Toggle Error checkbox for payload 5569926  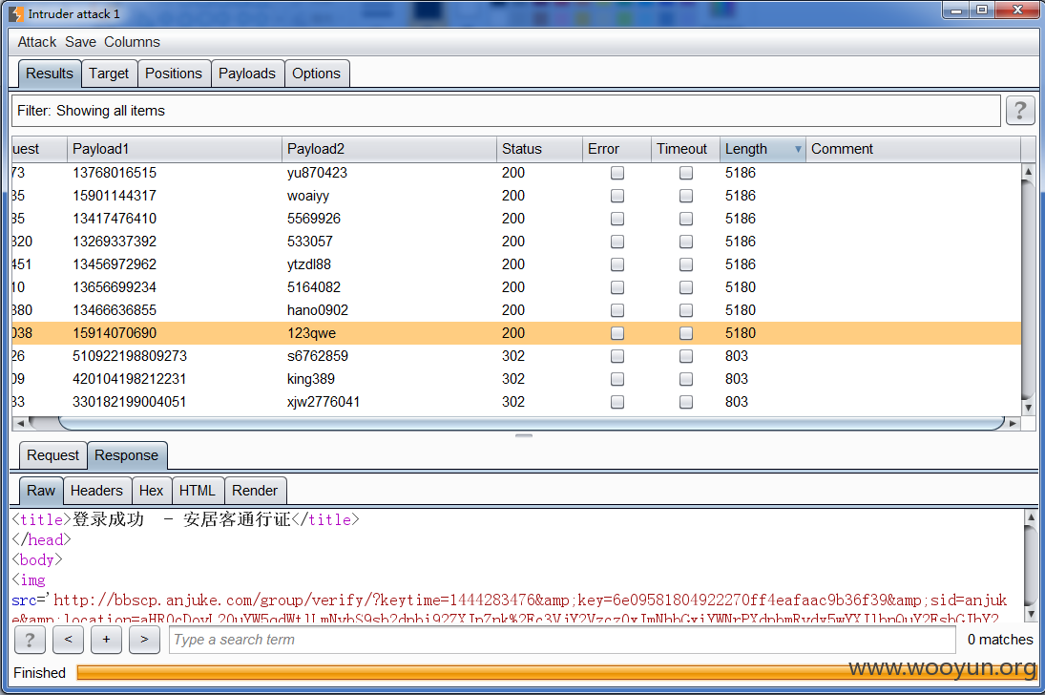[617, 219]
